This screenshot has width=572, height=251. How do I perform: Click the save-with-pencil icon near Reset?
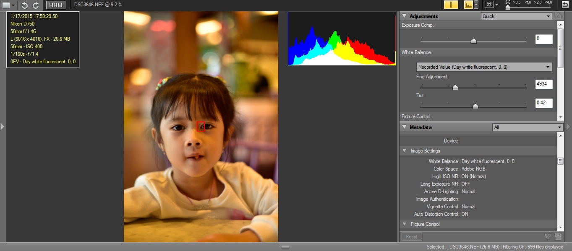click(x=548, y=237)
